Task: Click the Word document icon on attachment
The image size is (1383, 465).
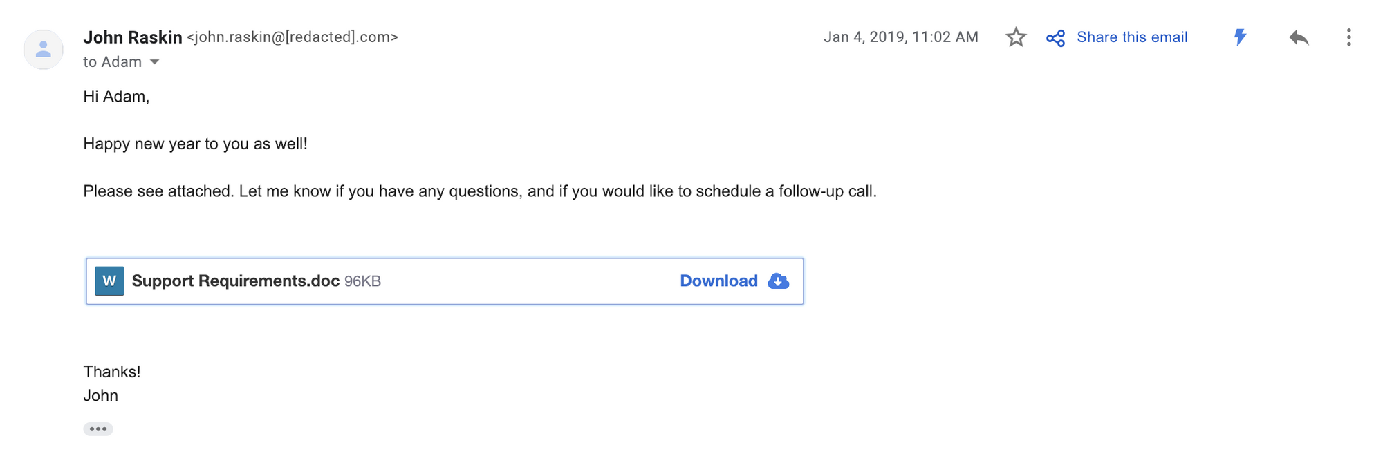Action: [x=109, y=281]
